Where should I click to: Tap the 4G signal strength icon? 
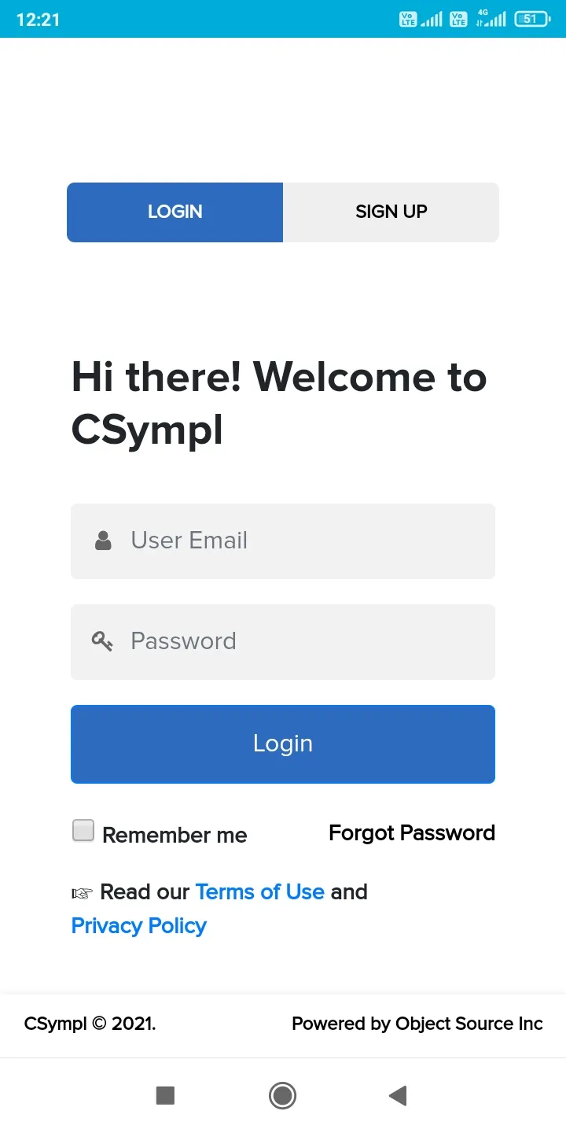click(x=491, y=19)
